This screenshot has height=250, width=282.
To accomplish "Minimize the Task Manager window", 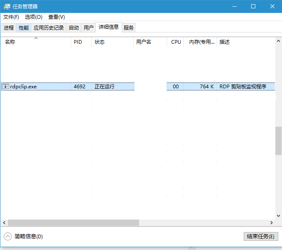I will (x=235, y=7).
